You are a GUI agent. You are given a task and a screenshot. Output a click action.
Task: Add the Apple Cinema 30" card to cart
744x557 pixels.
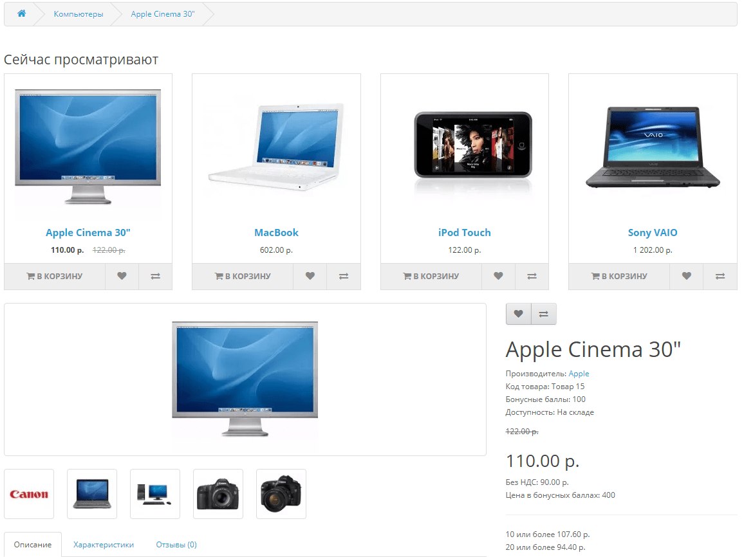point(55,276)
